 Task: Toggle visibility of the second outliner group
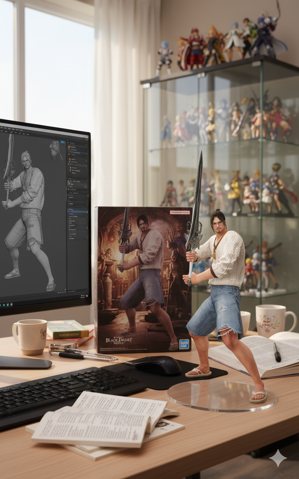point(85,160)
